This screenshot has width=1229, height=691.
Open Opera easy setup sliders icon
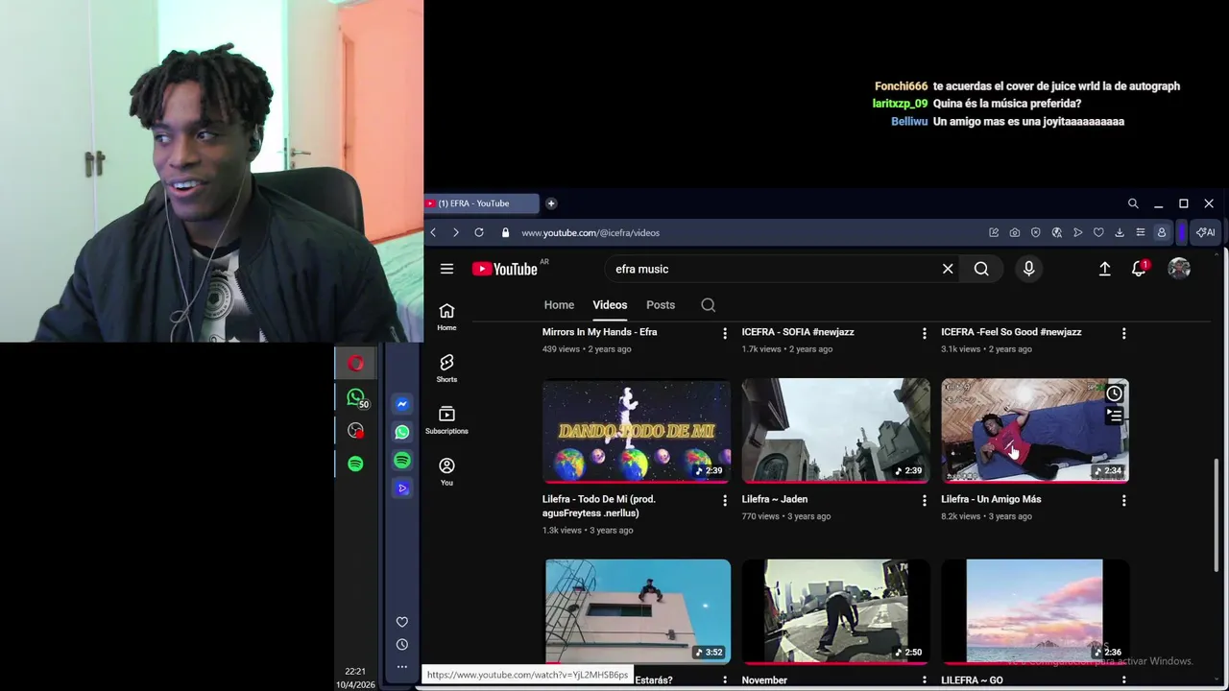1140,232
